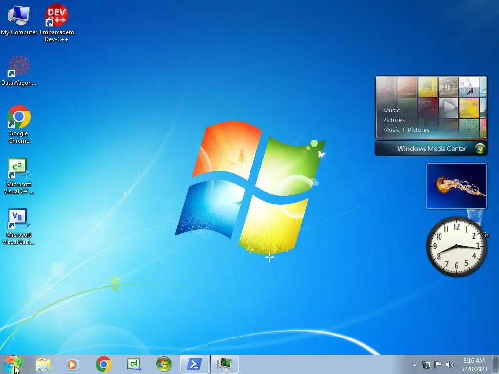Select the Microsoft Visual Basic desktop shortcut
Image resolution: width=499 pixels, height=374 pixels.
[19, 227]
